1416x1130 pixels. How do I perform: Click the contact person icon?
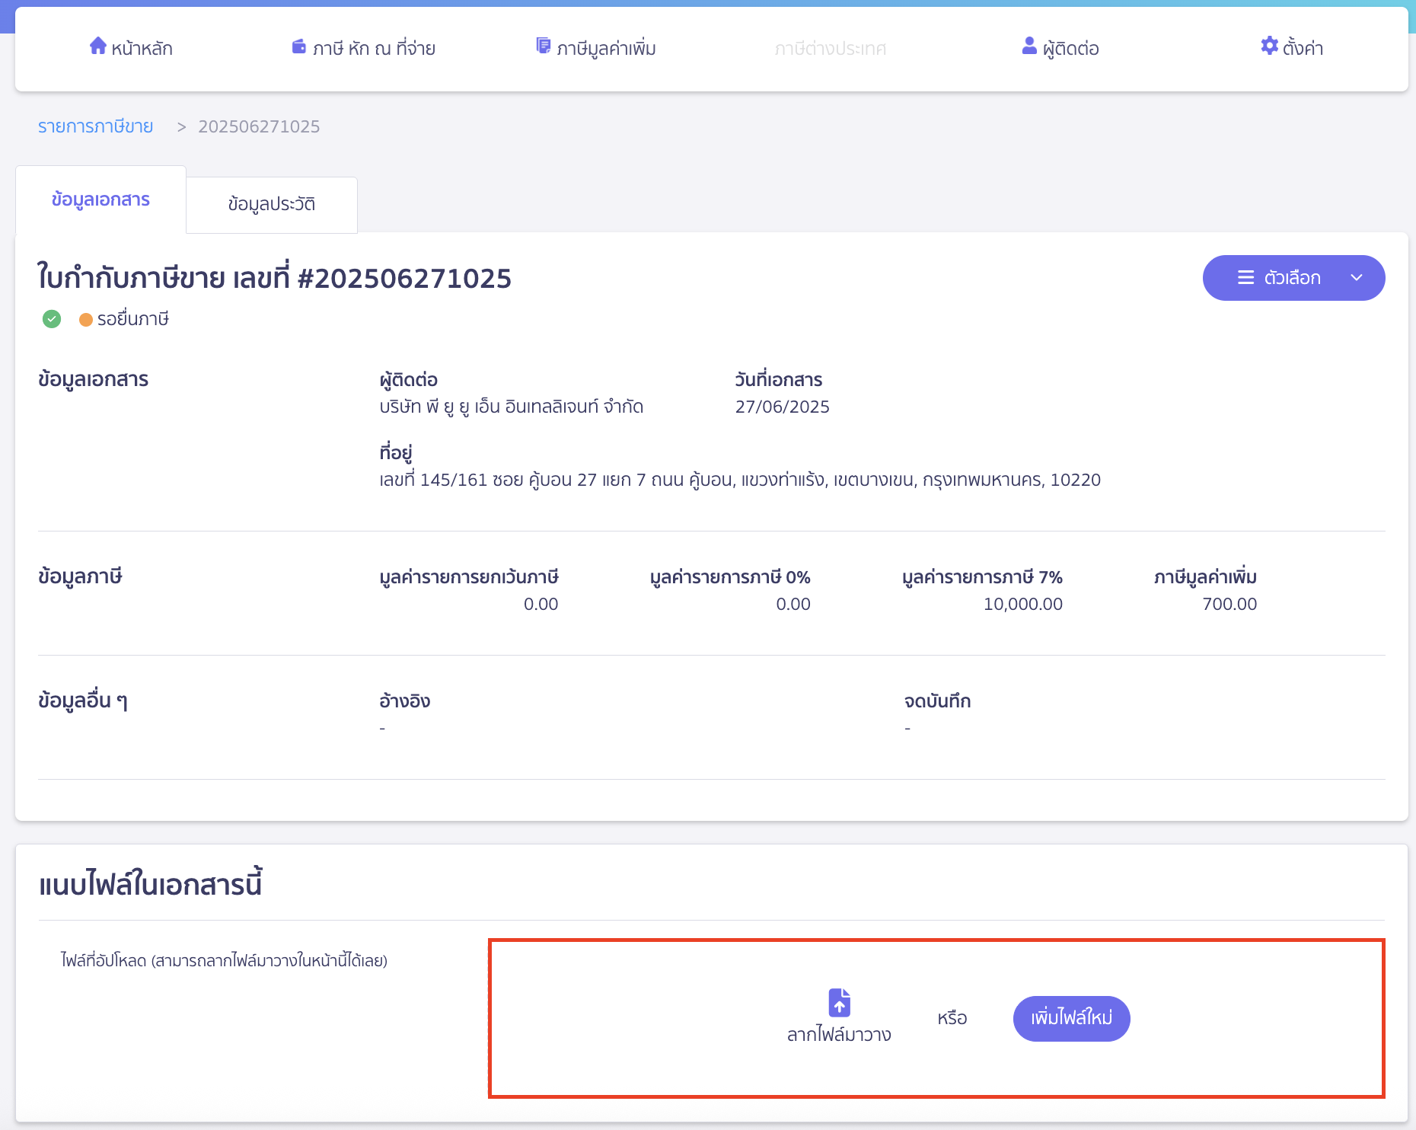[x=1029, y=46]
